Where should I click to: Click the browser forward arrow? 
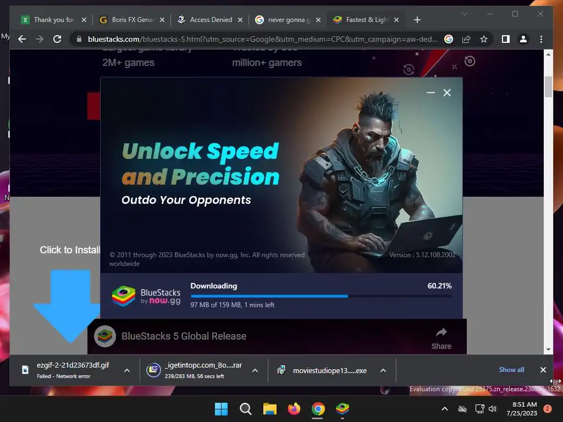tap(40, 39)
